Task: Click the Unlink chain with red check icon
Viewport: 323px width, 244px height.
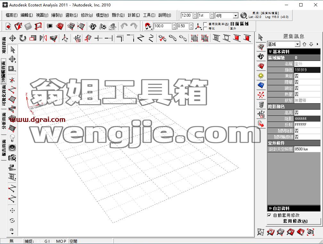Action: click(162, 38)
